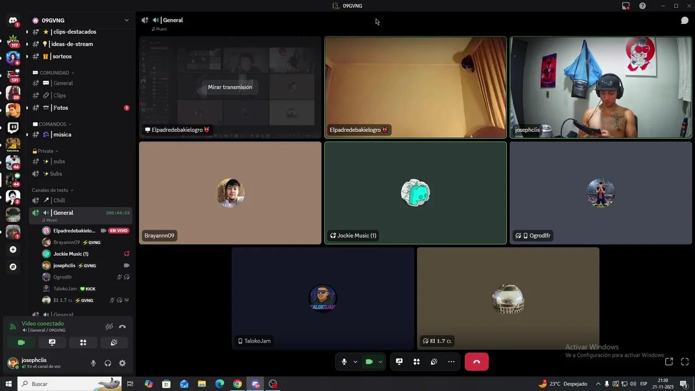Open Discord help question mark icon

tap(642, 6)
